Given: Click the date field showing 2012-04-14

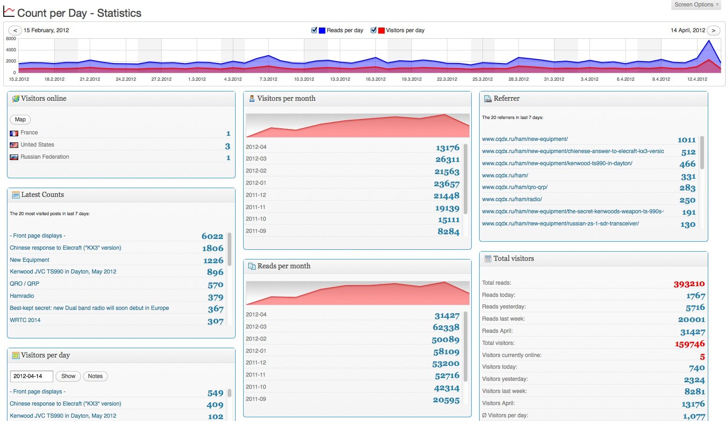Looking at the screenshot, I should (x=31, y=376).
